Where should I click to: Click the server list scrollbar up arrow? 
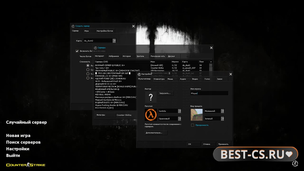tap(211, 62)
